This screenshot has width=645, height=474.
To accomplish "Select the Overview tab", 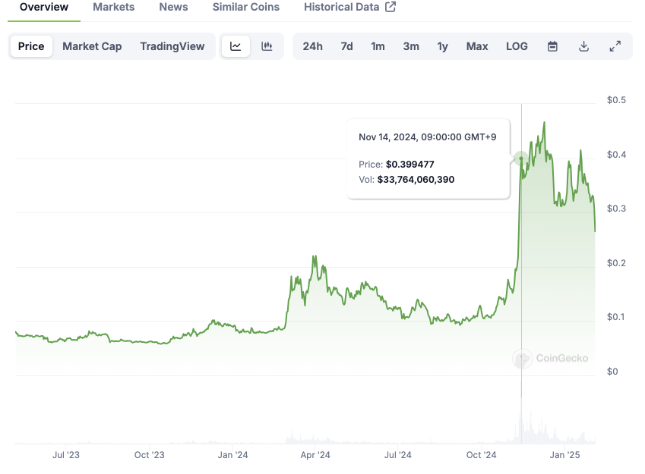I will click(44, 8).
